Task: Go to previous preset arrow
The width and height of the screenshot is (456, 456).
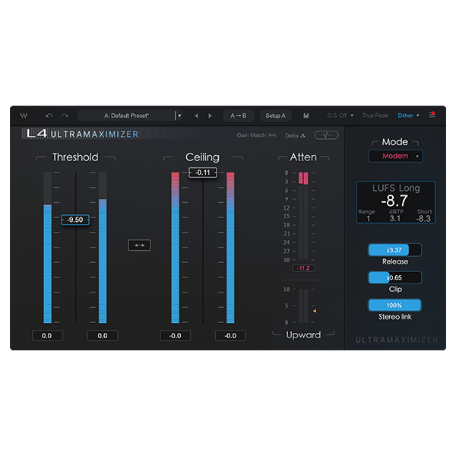Action: pyautogui.click(x=196, y=116)
